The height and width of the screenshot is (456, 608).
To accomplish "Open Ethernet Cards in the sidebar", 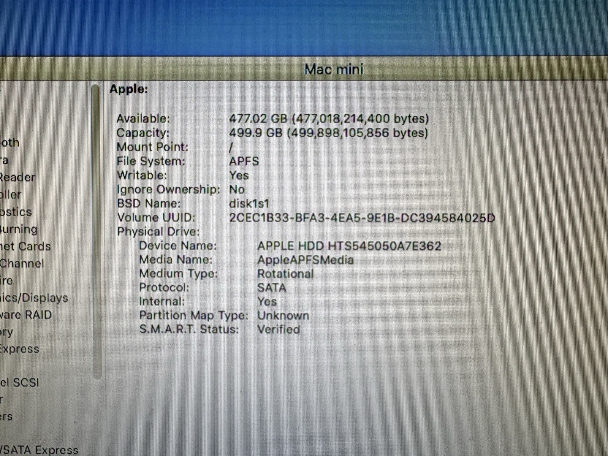I will point(25,246).
